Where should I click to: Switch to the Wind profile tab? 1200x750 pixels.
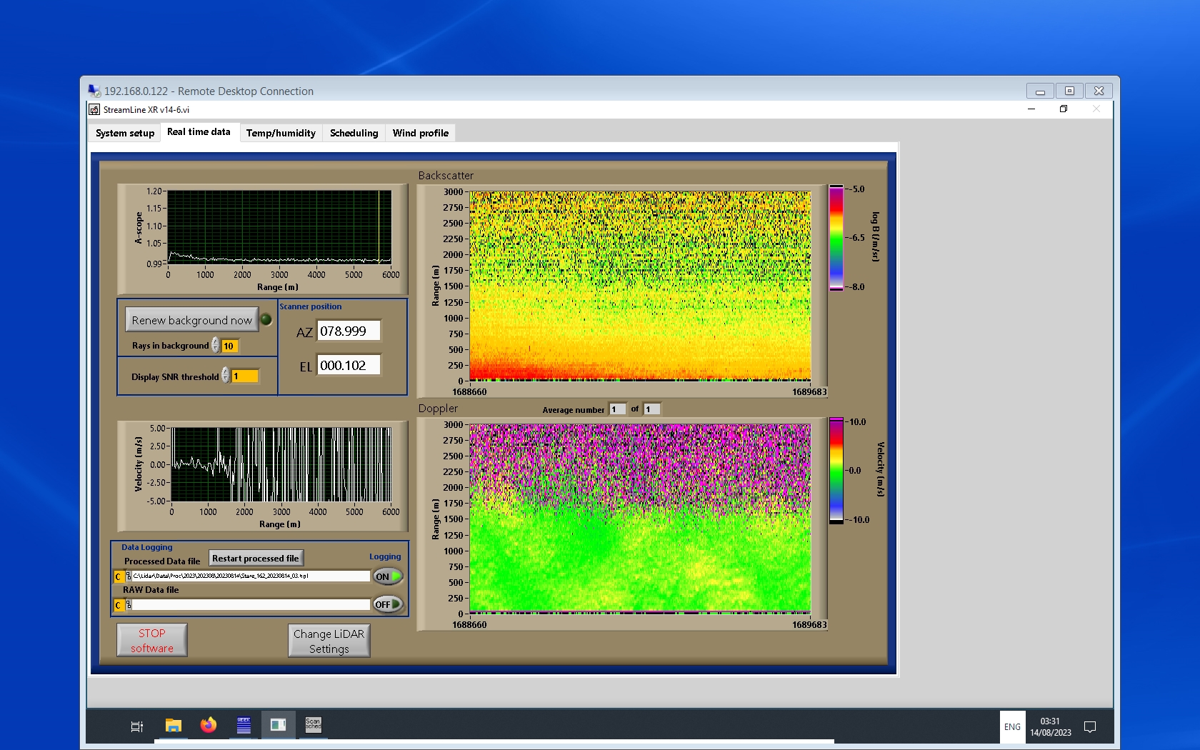420,133
